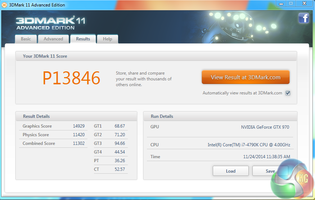Select the Graphics Score value 14929
315x200 pixels.
click(x=78, y=126)
